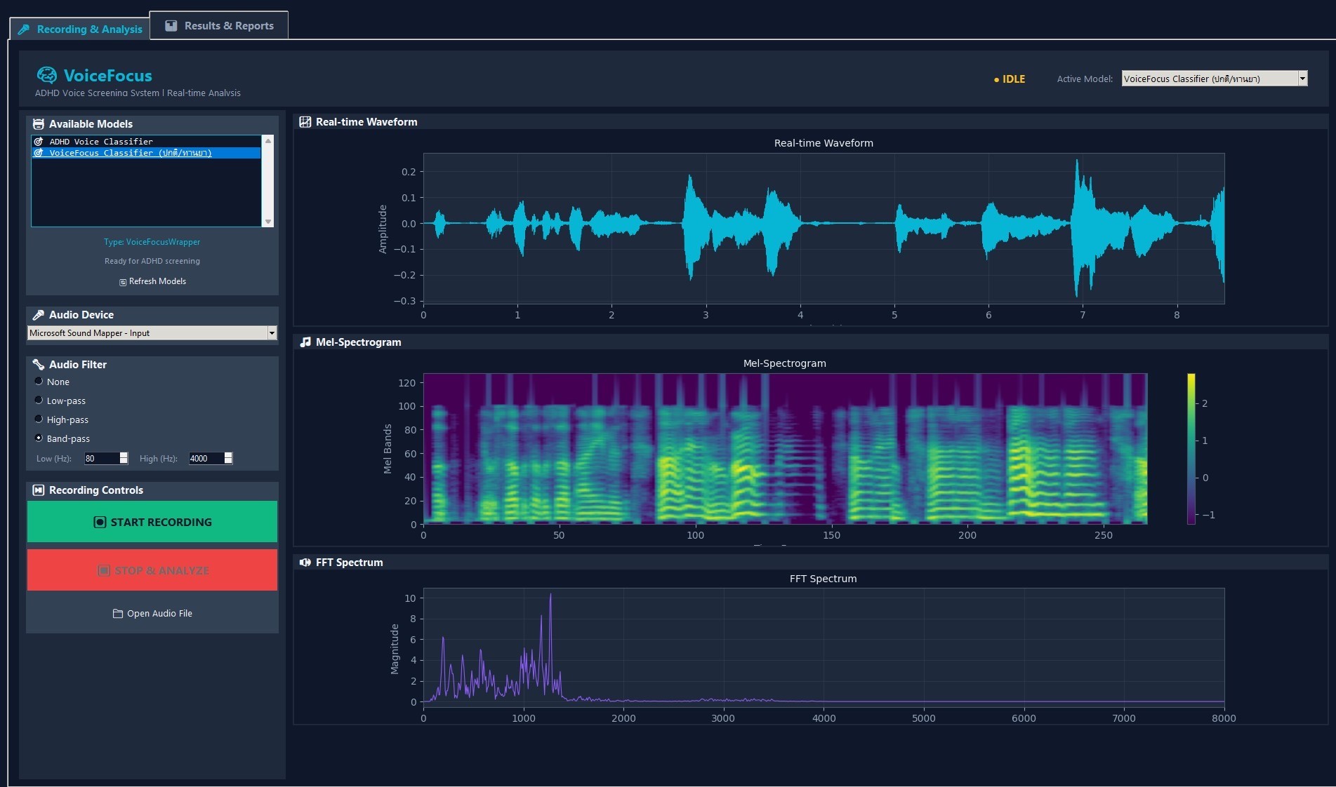Click the START RECORDING button
This screenshot has width=1336, height=787.
click(x=152, y=522)
